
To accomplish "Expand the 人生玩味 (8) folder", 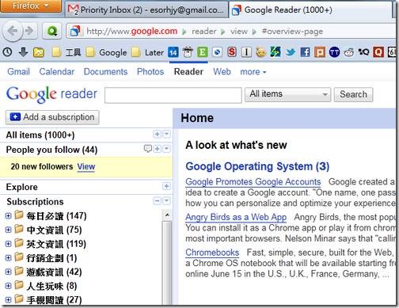I will pos(8,286).
